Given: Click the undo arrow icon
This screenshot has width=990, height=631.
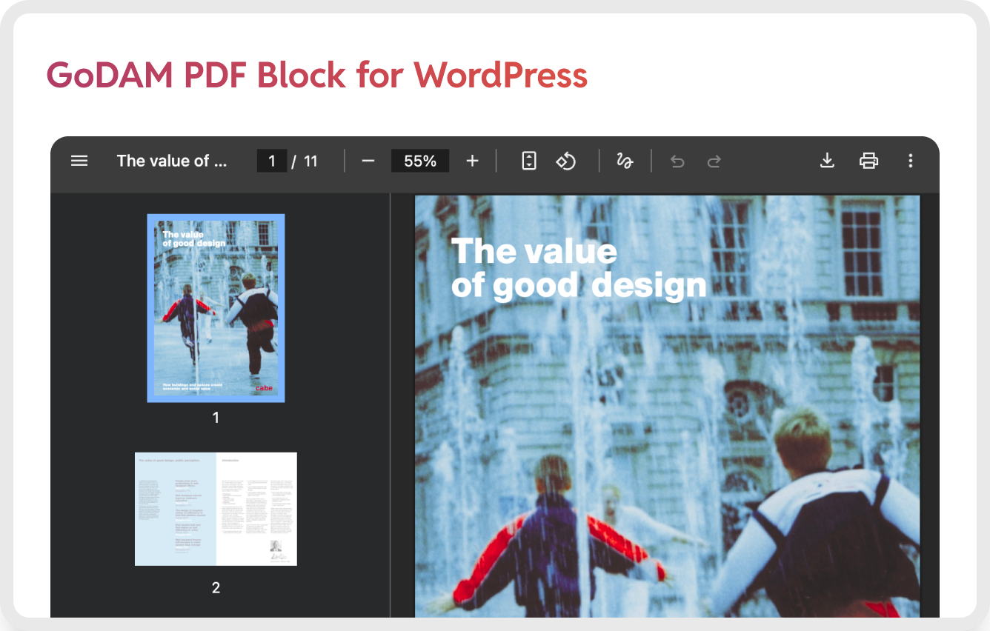Looking at the screenshot, I should [677, 161].
